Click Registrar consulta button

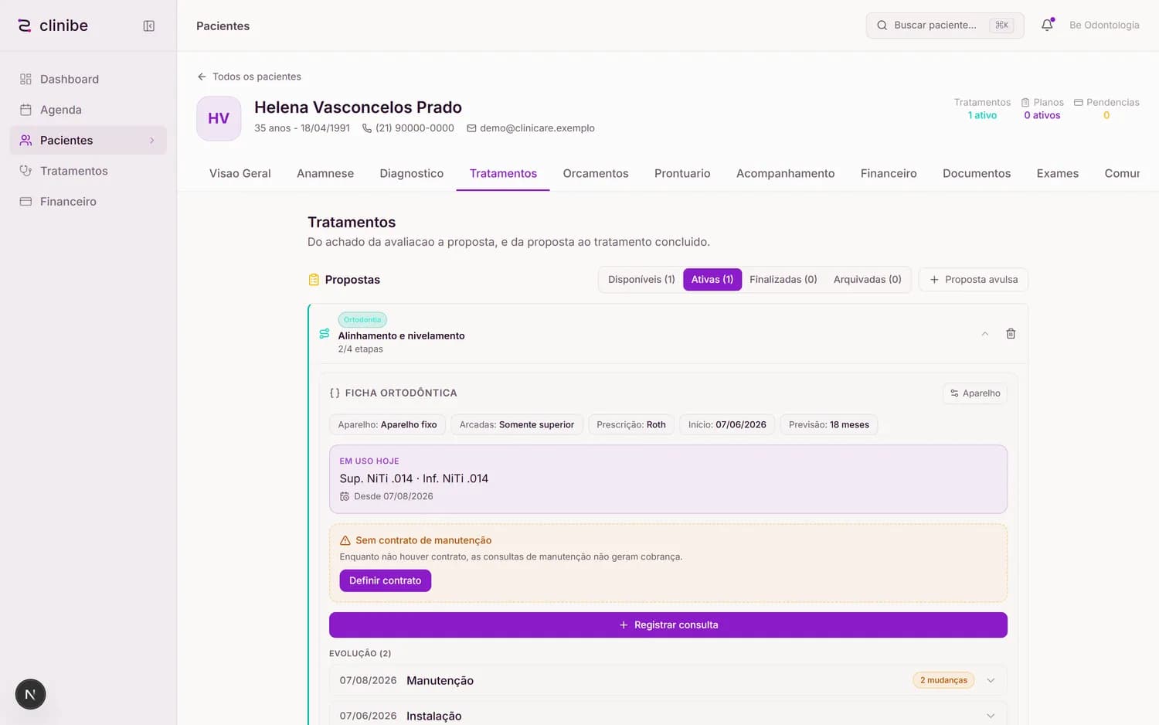[x=668, y=625]
